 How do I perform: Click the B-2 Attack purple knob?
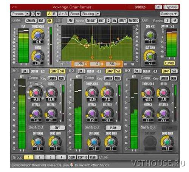click(92, 113)
